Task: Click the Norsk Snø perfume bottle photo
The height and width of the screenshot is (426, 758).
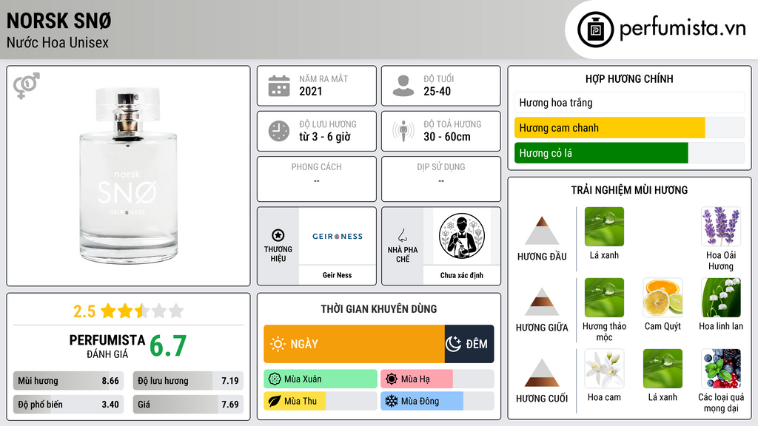Action: pos(128,176)
